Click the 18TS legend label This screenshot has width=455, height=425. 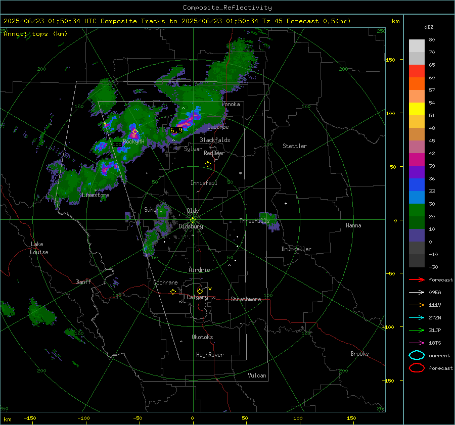[435, 343]
